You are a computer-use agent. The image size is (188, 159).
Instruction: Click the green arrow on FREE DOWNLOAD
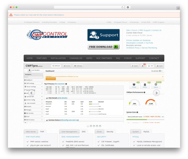point(116,47)
